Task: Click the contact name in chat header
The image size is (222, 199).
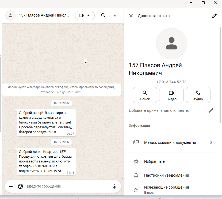Action: pyautogui.click(x=44, y=15)
